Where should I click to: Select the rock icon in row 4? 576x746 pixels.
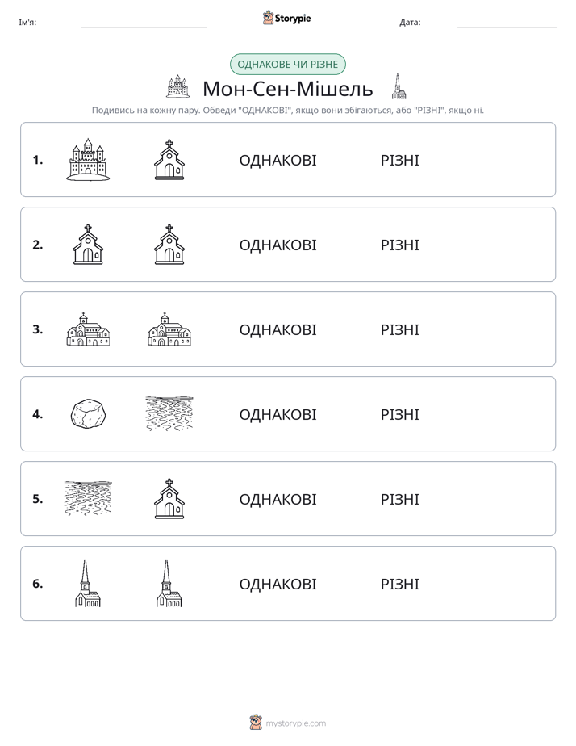pyautogui.click(x=88, y=414)
